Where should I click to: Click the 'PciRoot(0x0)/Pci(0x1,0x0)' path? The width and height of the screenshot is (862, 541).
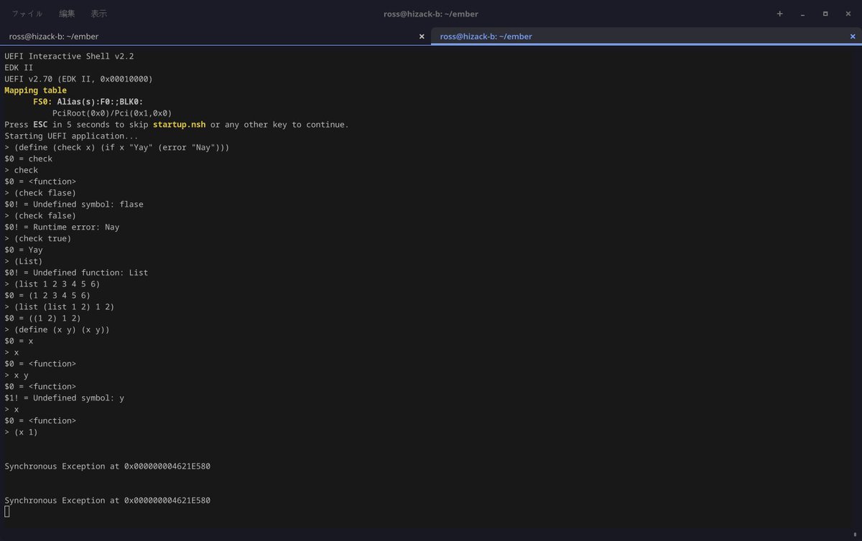click(x=112, y=113)
